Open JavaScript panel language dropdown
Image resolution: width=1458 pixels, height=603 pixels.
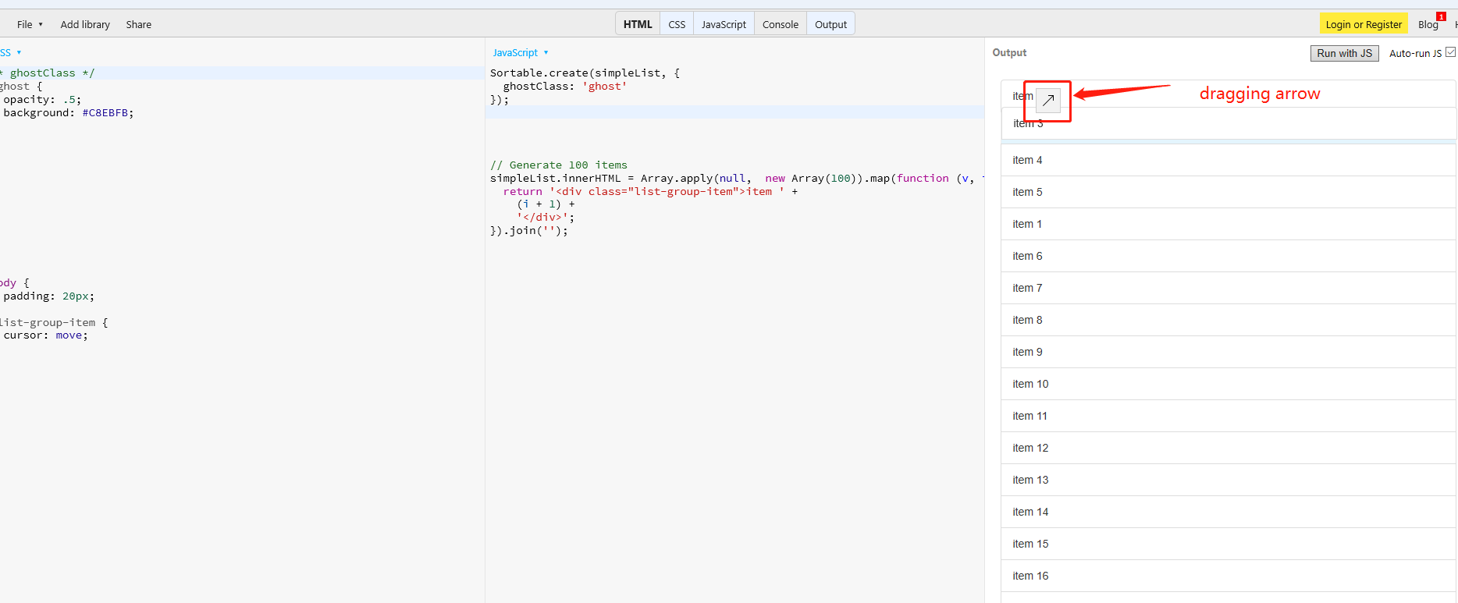[521, 52]
